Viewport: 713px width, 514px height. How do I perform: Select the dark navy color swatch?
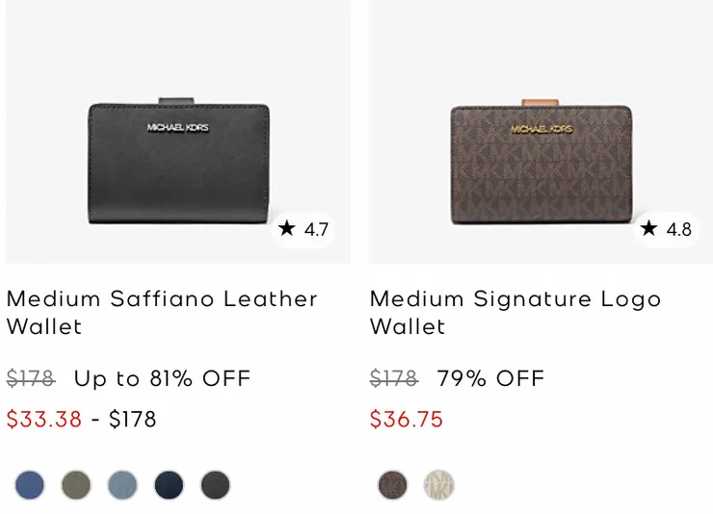169,485
